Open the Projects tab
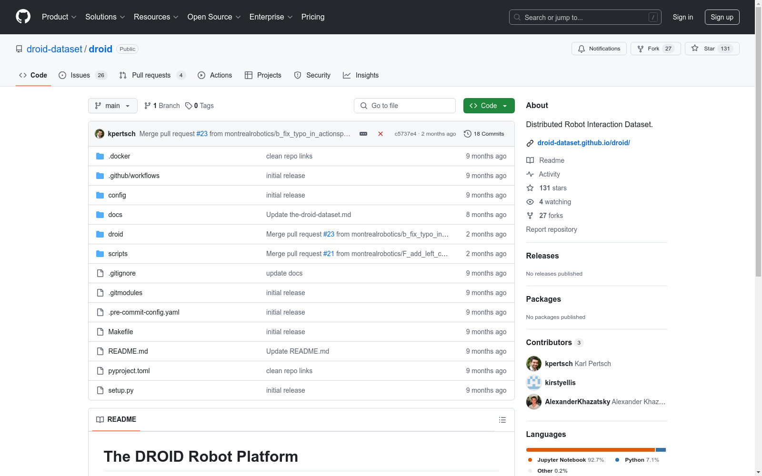 point(263,75)
